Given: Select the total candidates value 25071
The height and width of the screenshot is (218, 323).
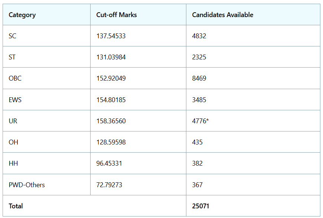Looking at the screenshot, I should pos(200,206).
